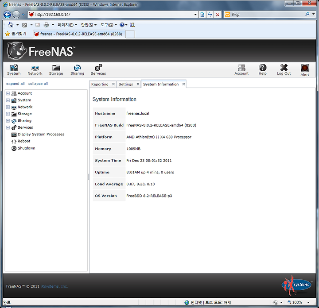Click the Memory value 1009MB
Image resolution: width=319 pixels, height=308 pixels.
pos(133,149)
